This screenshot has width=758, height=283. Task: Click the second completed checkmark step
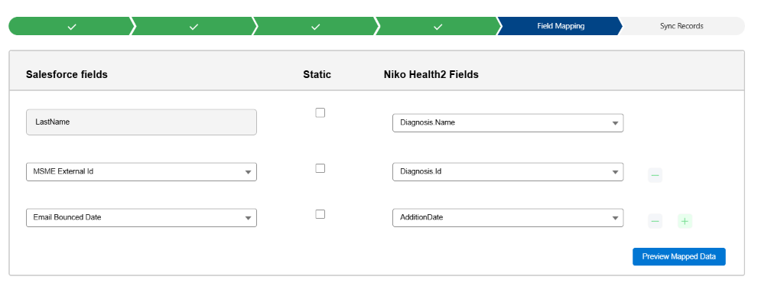(194, 26)
